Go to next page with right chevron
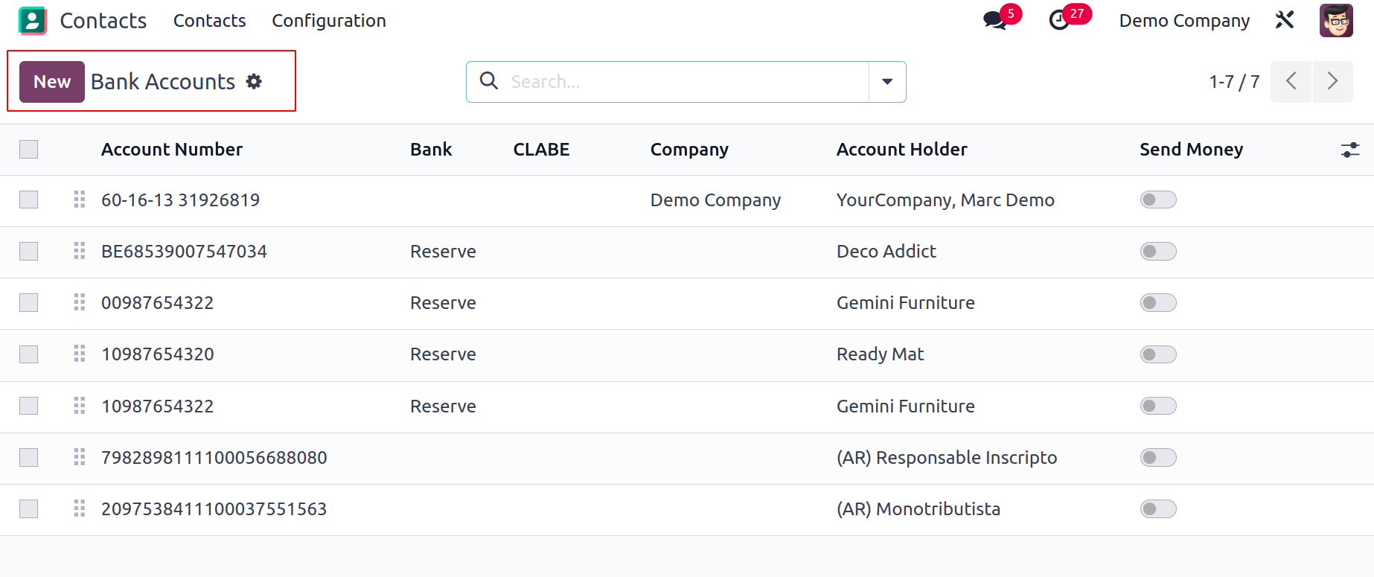 [x=1332, y=81]
